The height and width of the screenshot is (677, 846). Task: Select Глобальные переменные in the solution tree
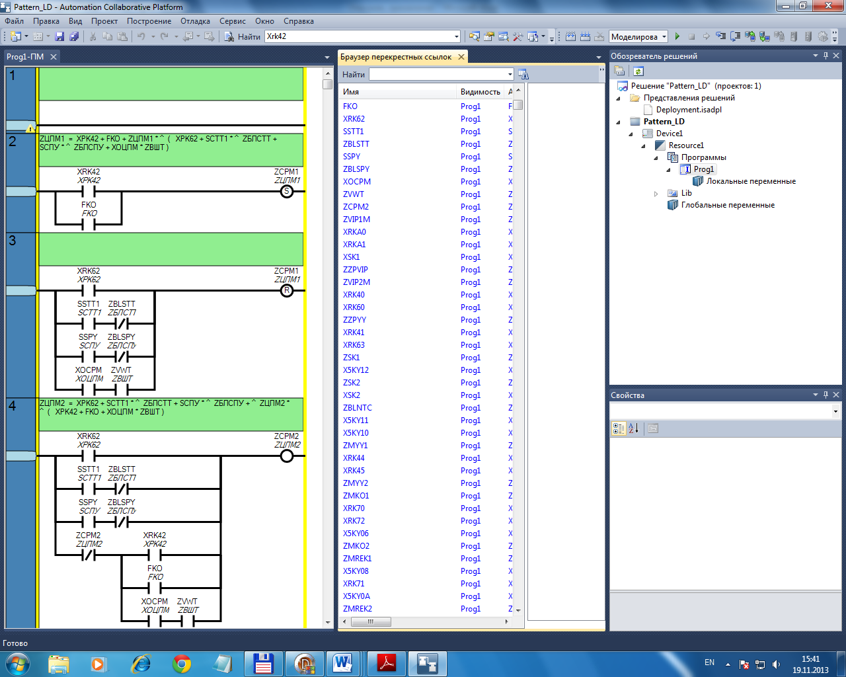[x=727, y=205]
